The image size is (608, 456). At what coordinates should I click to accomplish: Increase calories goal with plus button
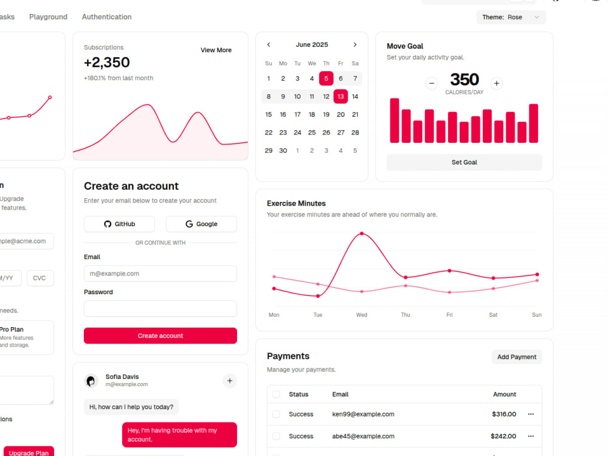[x=496, y=83]
